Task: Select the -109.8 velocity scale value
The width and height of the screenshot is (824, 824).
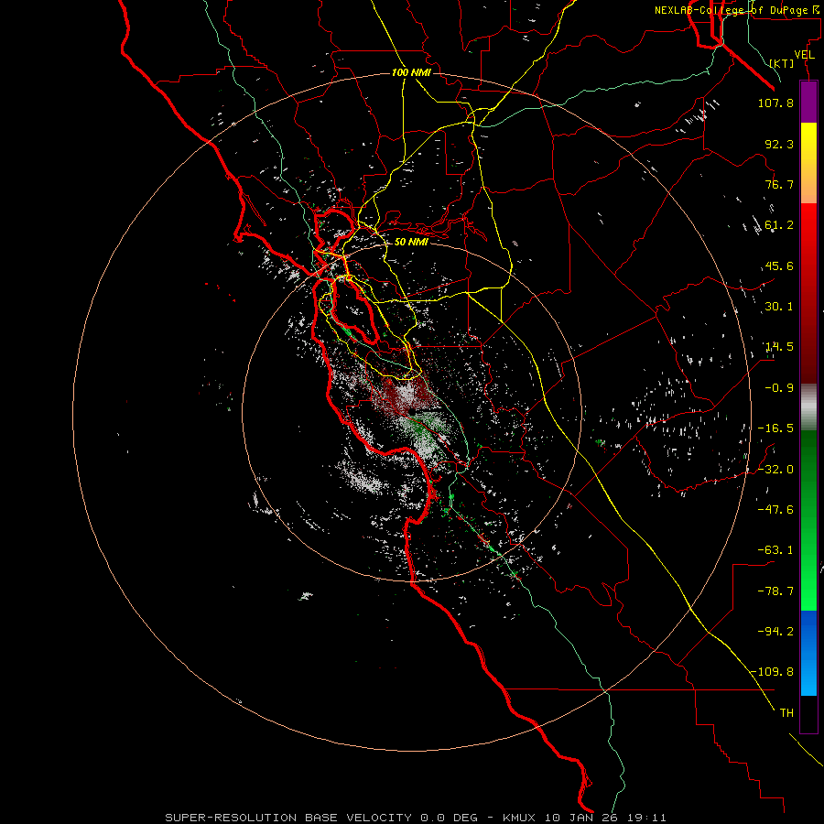Action: (x=772, y=672)
